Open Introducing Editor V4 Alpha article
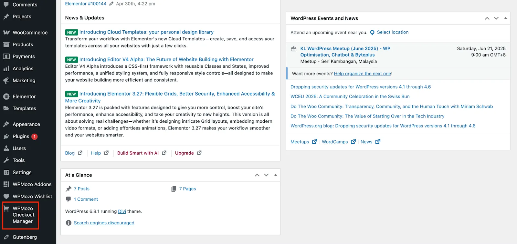 click(166, 59)
